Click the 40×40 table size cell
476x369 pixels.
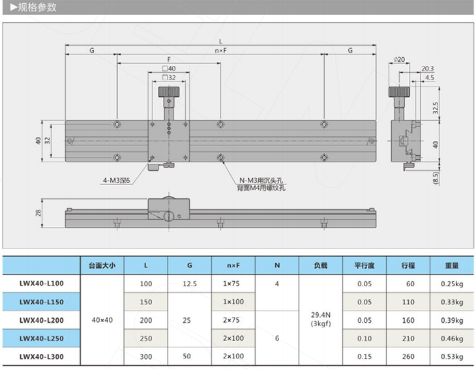pyautogui.click(x=102, y=320)
